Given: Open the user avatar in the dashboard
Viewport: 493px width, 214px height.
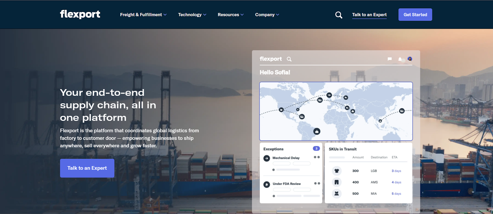Looking at the screenshot, I should [x=410, y=59].
